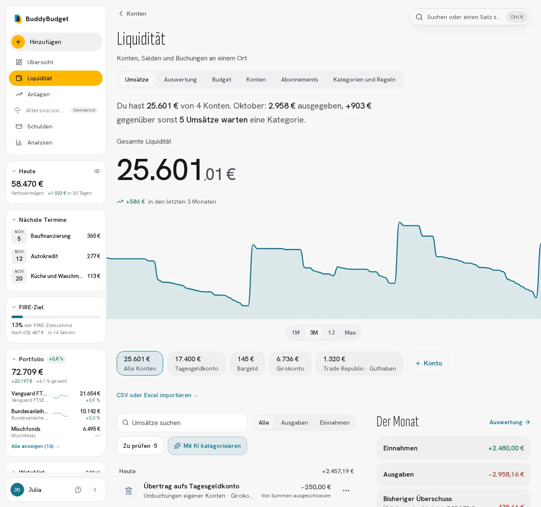541x507 pixels.
Task: Switch to the Auswertung tab
Action: pos(180,79)
